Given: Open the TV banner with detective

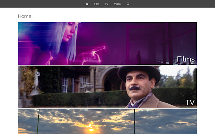Looking at the screenshot, I should click(x=107, y=87).
